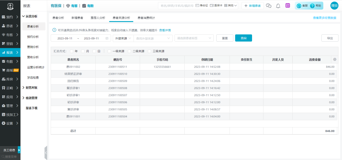Switch to the 患者消费统计 tab

click(x=146, y=18)
